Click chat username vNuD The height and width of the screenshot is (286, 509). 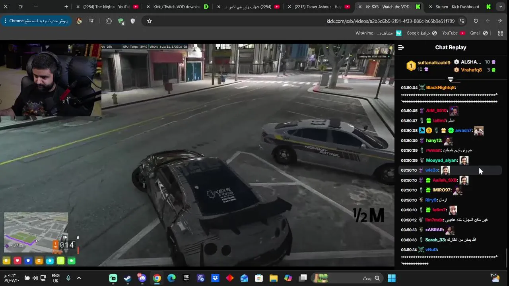click(431, 249)
